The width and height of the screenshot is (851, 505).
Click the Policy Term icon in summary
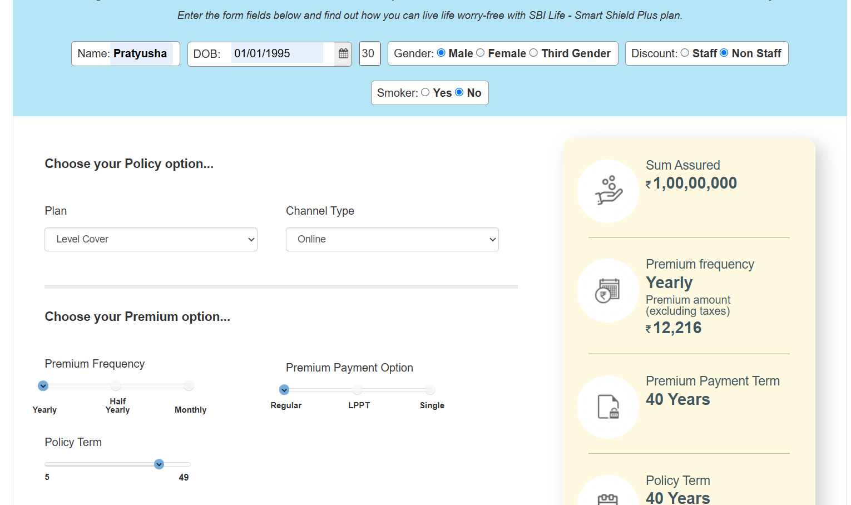pos(607,497)
